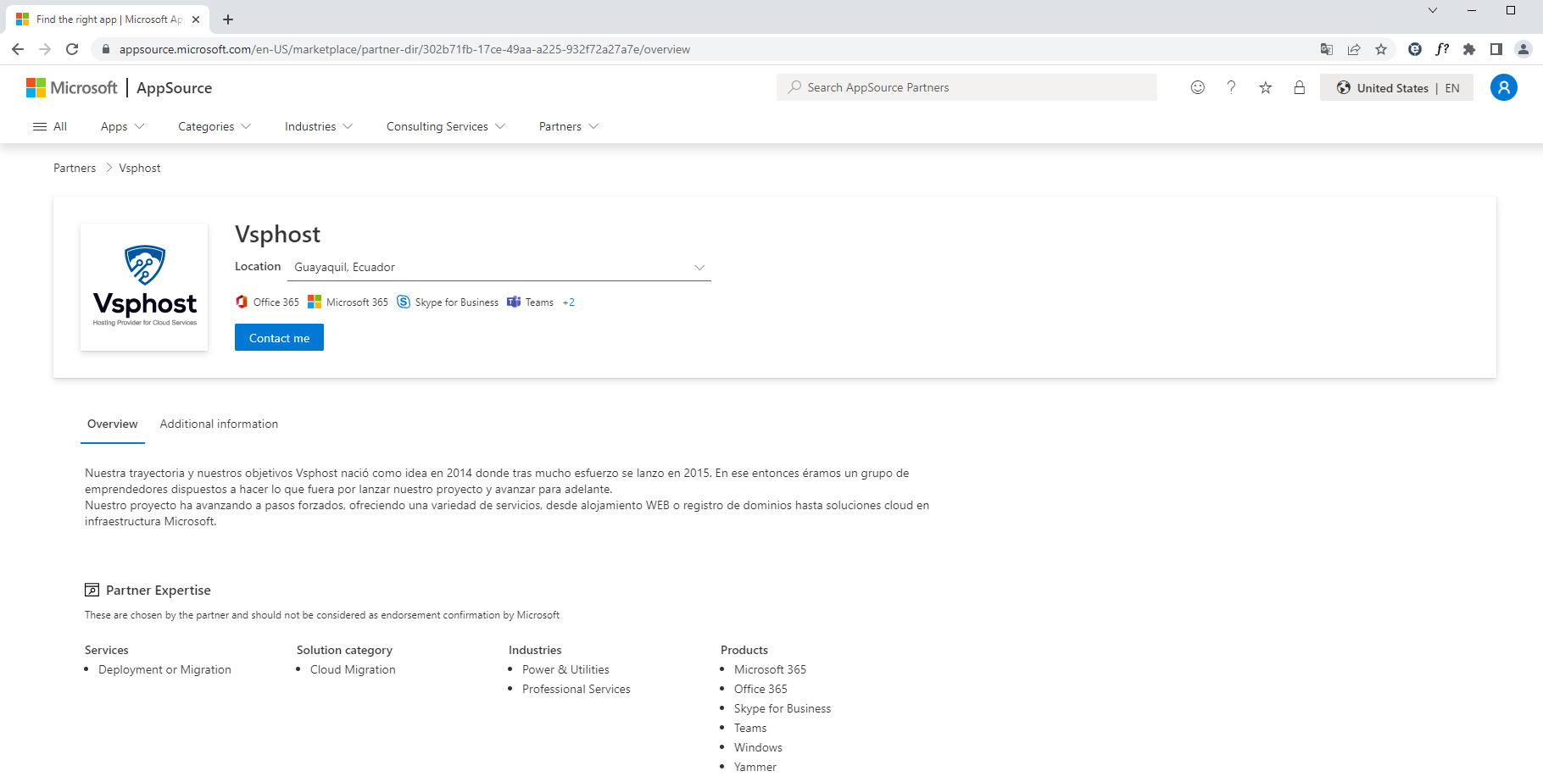
Task: Switch to Additional information tab
Action: click(x=219, y=424)
